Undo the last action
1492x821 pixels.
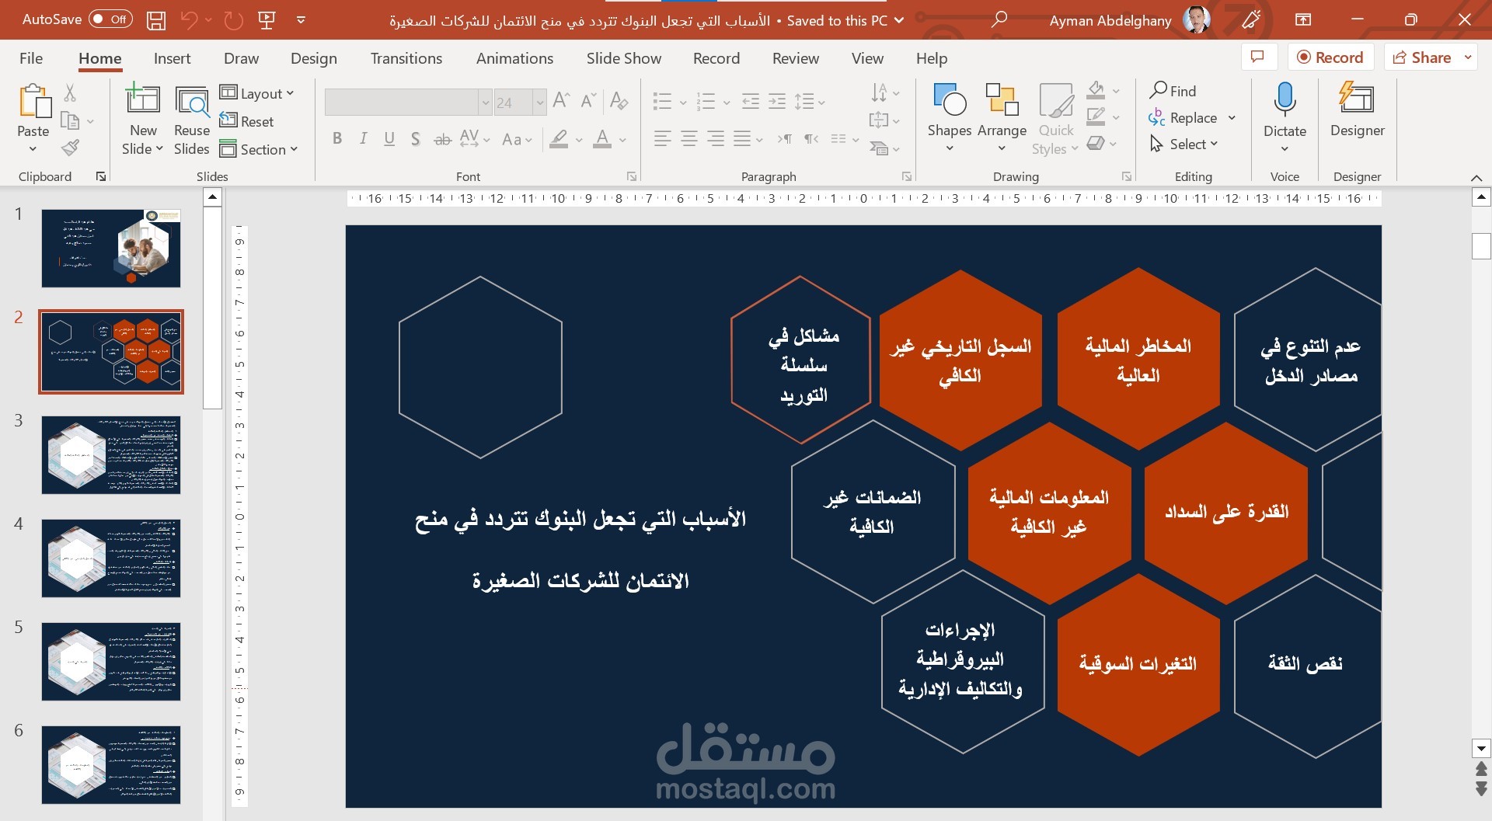(189, 20)
